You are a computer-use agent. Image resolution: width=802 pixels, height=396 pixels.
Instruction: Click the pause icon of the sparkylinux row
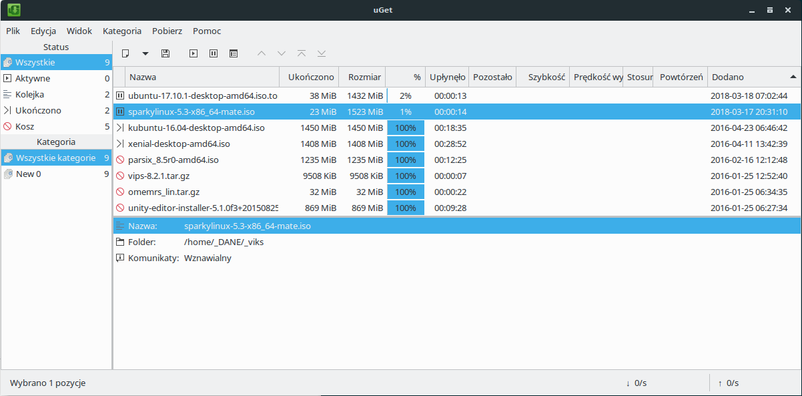coord(120,112)
